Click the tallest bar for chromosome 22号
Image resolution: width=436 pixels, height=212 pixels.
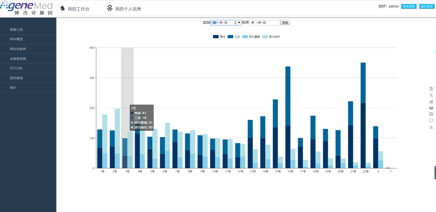363,115
